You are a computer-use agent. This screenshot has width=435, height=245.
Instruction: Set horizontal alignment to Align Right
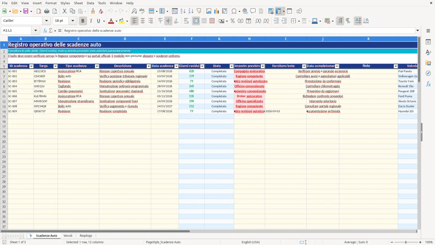pyautogui.click(x=151, y=21)
